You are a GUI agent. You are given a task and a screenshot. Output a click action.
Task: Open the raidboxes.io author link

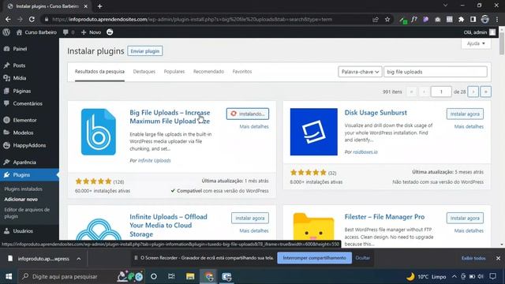click(365, 151)
